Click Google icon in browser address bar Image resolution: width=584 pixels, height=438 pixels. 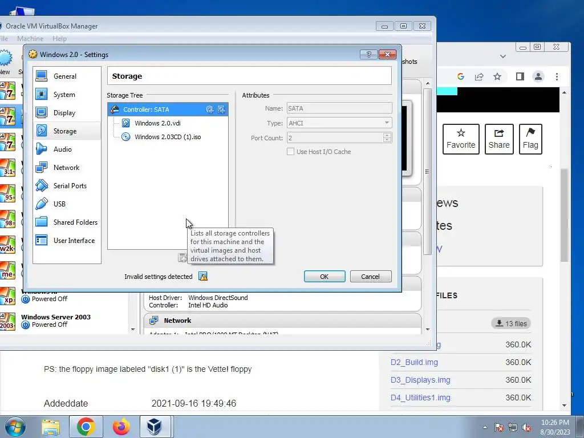pos(461,76)
